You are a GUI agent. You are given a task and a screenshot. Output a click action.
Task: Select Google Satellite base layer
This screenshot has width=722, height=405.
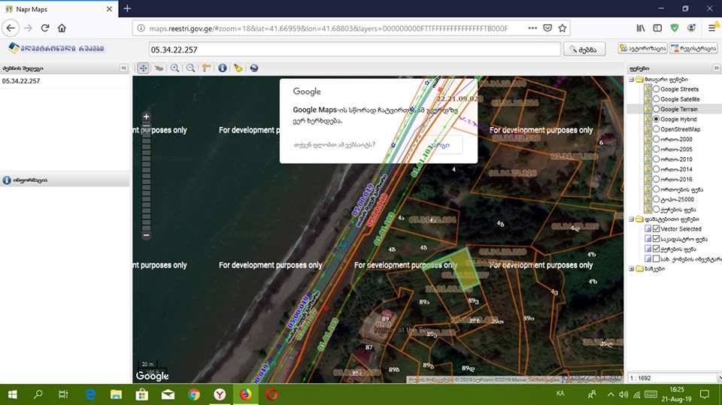coord(656,99)
